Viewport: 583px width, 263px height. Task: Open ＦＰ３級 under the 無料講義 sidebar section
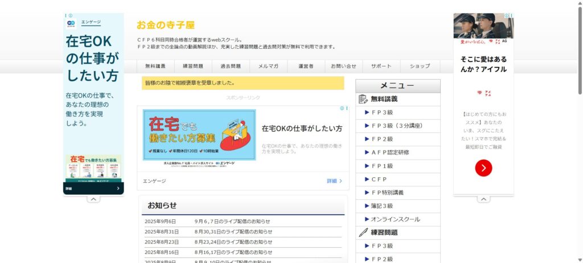tap(398, 112)
